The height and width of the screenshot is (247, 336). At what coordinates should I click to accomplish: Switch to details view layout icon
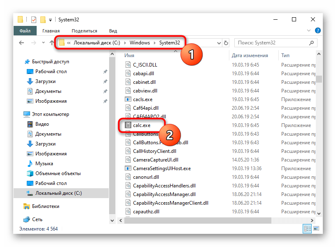click(307, 229)
